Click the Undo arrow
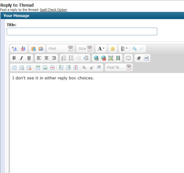184x173 pixels. click(134, 49)
